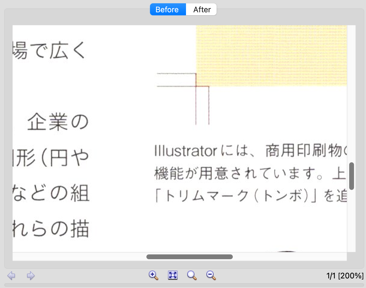Click the horizontal scrollbar thumb
Image resolution: width=366 pixels, height=288 pixels.
189,257
